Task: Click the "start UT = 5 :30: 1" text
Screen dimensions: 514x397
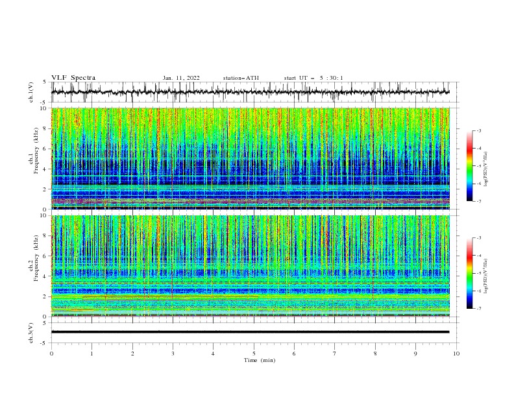Action: (313, 78)
